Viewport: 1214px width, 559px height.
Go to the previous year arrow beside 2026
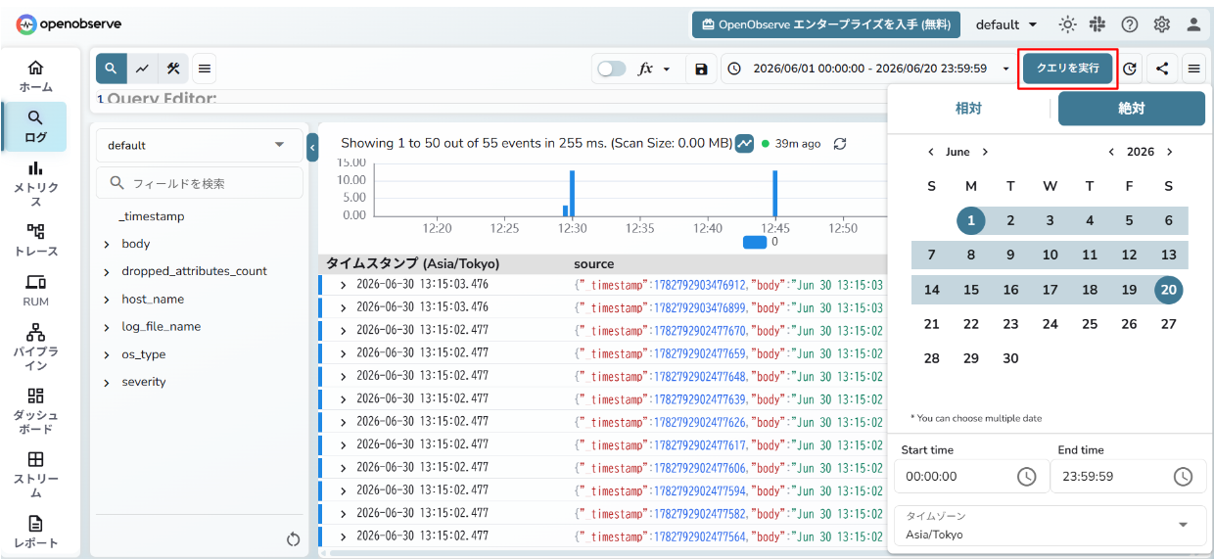click(x=1111, y=152)
